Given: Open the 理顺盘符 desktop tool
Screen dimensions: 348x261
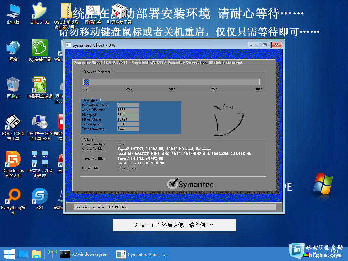Looking at the screenshot, I should pos(93,15).
